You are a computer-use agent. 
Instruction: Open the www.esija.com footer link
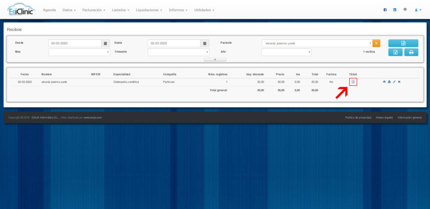93,118
